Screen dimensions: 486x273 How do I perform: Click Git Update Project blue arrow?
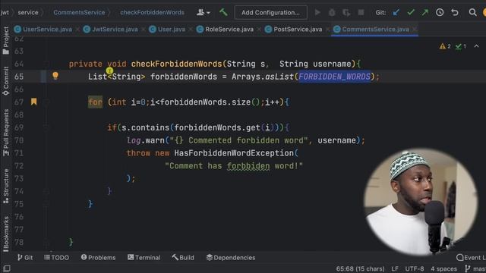[396, 12]
